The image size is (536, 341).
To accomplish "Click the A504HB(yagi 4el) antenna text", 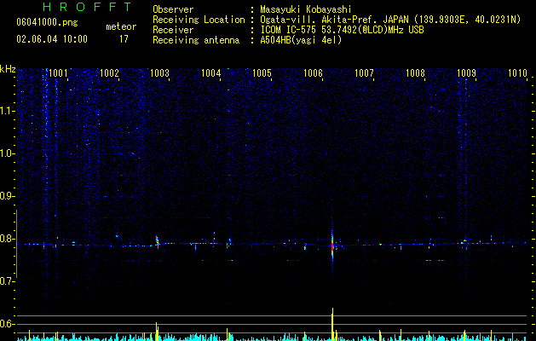I will [x=301, y=40].
